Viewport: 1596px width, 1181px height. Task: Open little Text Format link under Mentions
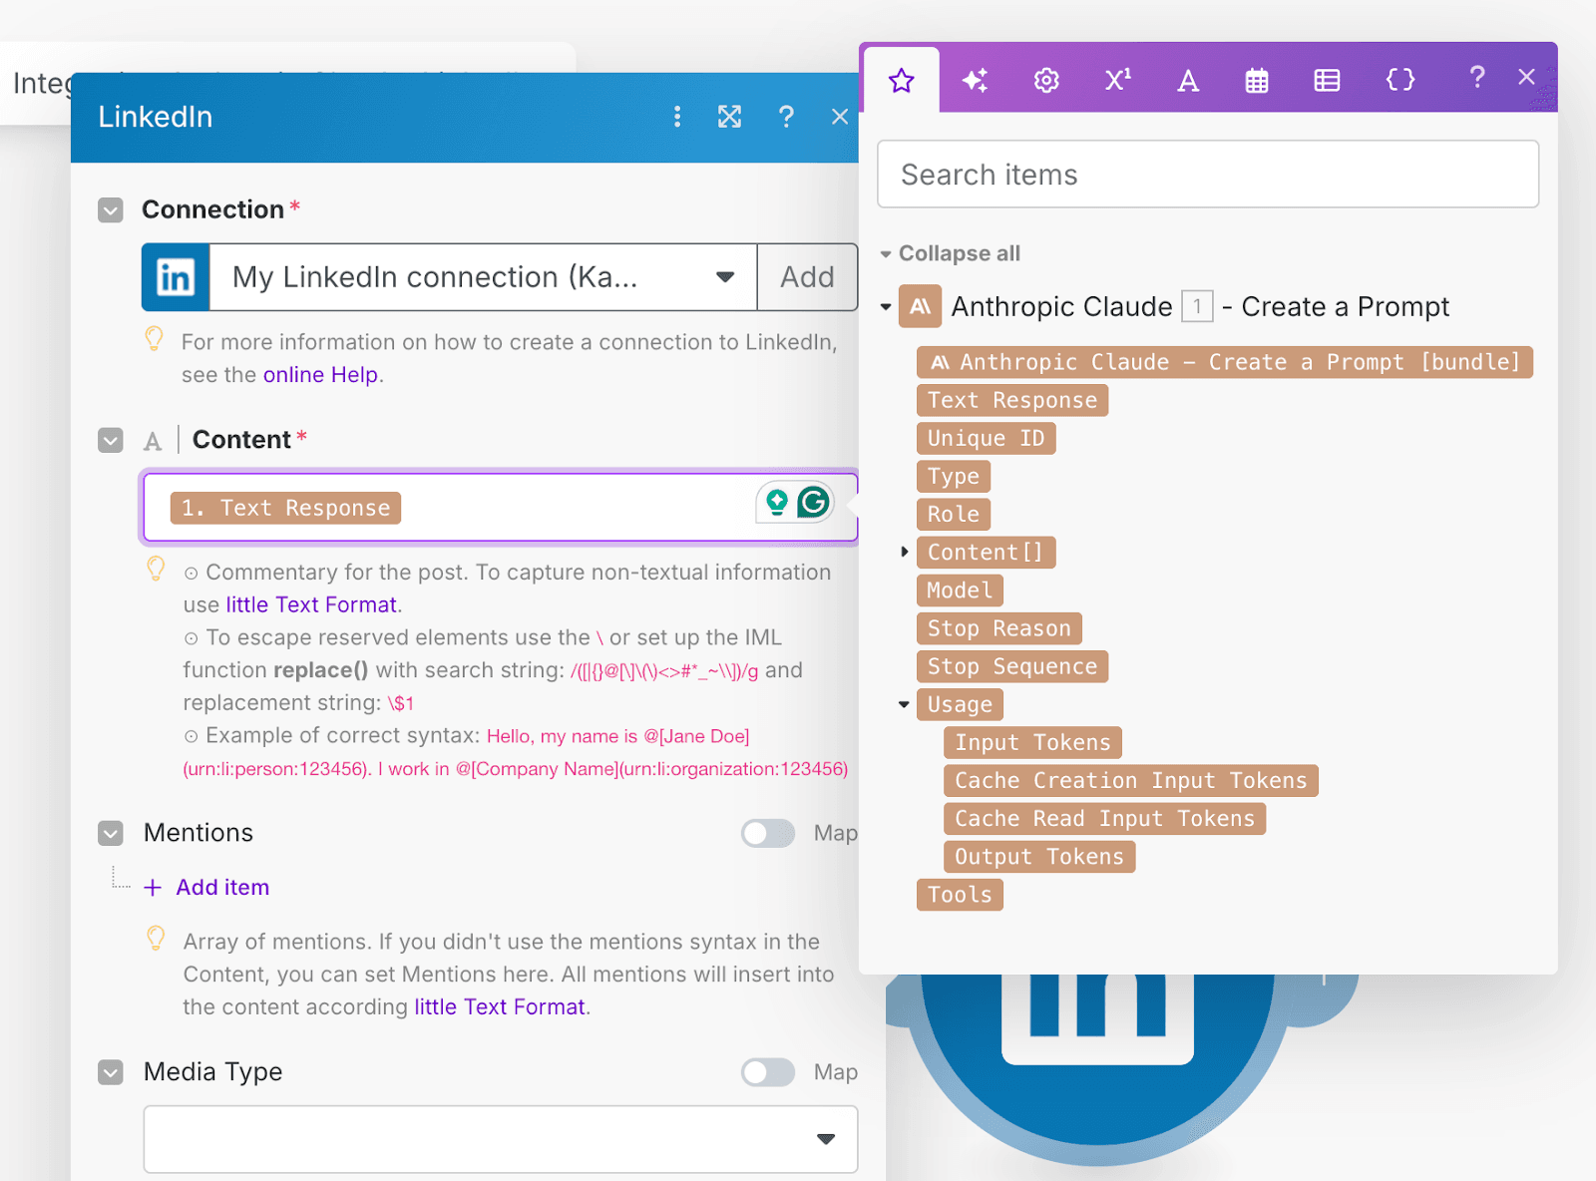(x=499, y=1006)
